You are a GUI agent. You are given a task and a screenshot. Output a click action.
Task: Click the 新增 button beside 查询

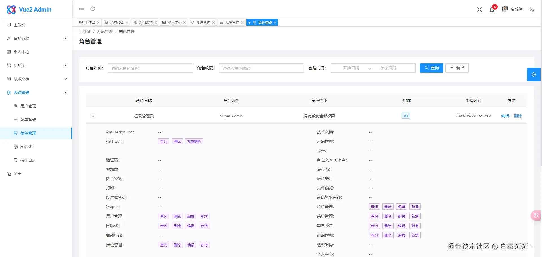pyautogui.click(x=457, y=68)
